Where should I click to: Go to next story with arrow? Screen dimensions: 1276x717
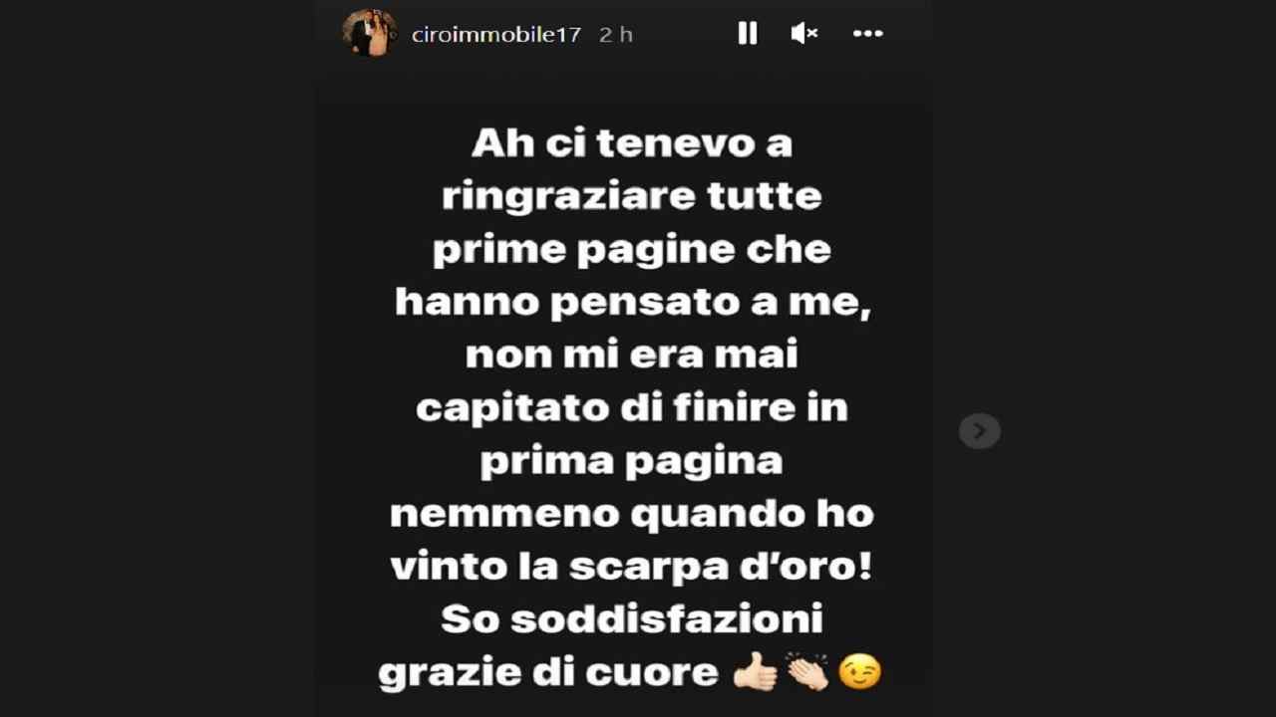tap(979, 431)
